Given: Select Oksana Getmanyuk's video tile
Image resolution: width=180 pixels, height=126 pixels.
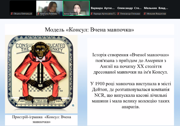Looking at the screenshot, I should tap(23, 8).
